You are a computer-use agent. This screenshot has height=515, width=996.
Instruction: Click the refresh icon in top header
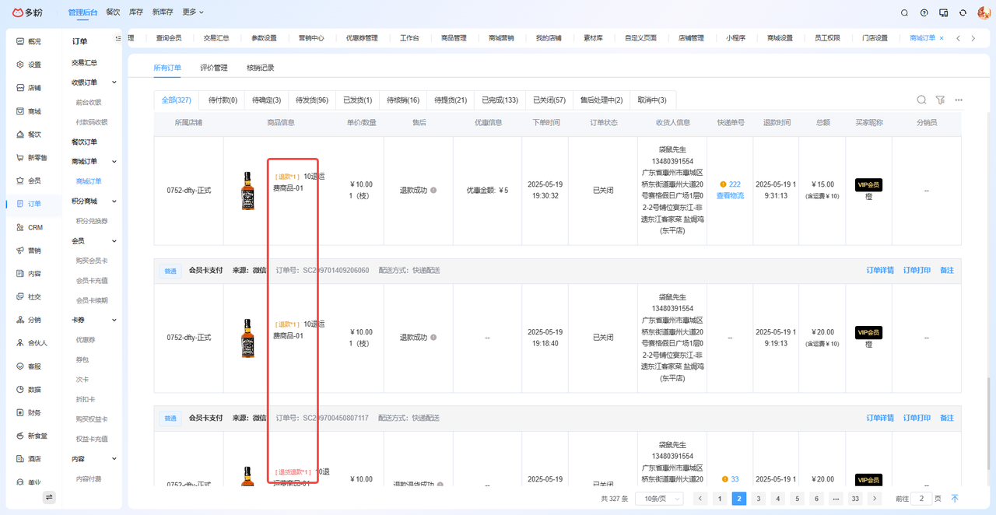963,12
